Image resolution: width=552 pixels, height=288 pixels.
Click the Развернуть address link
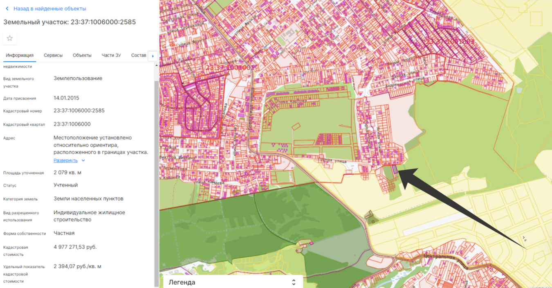coord(65,161)
